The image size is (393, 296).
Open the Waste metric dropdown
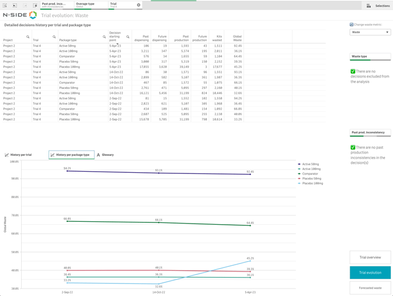370,33
